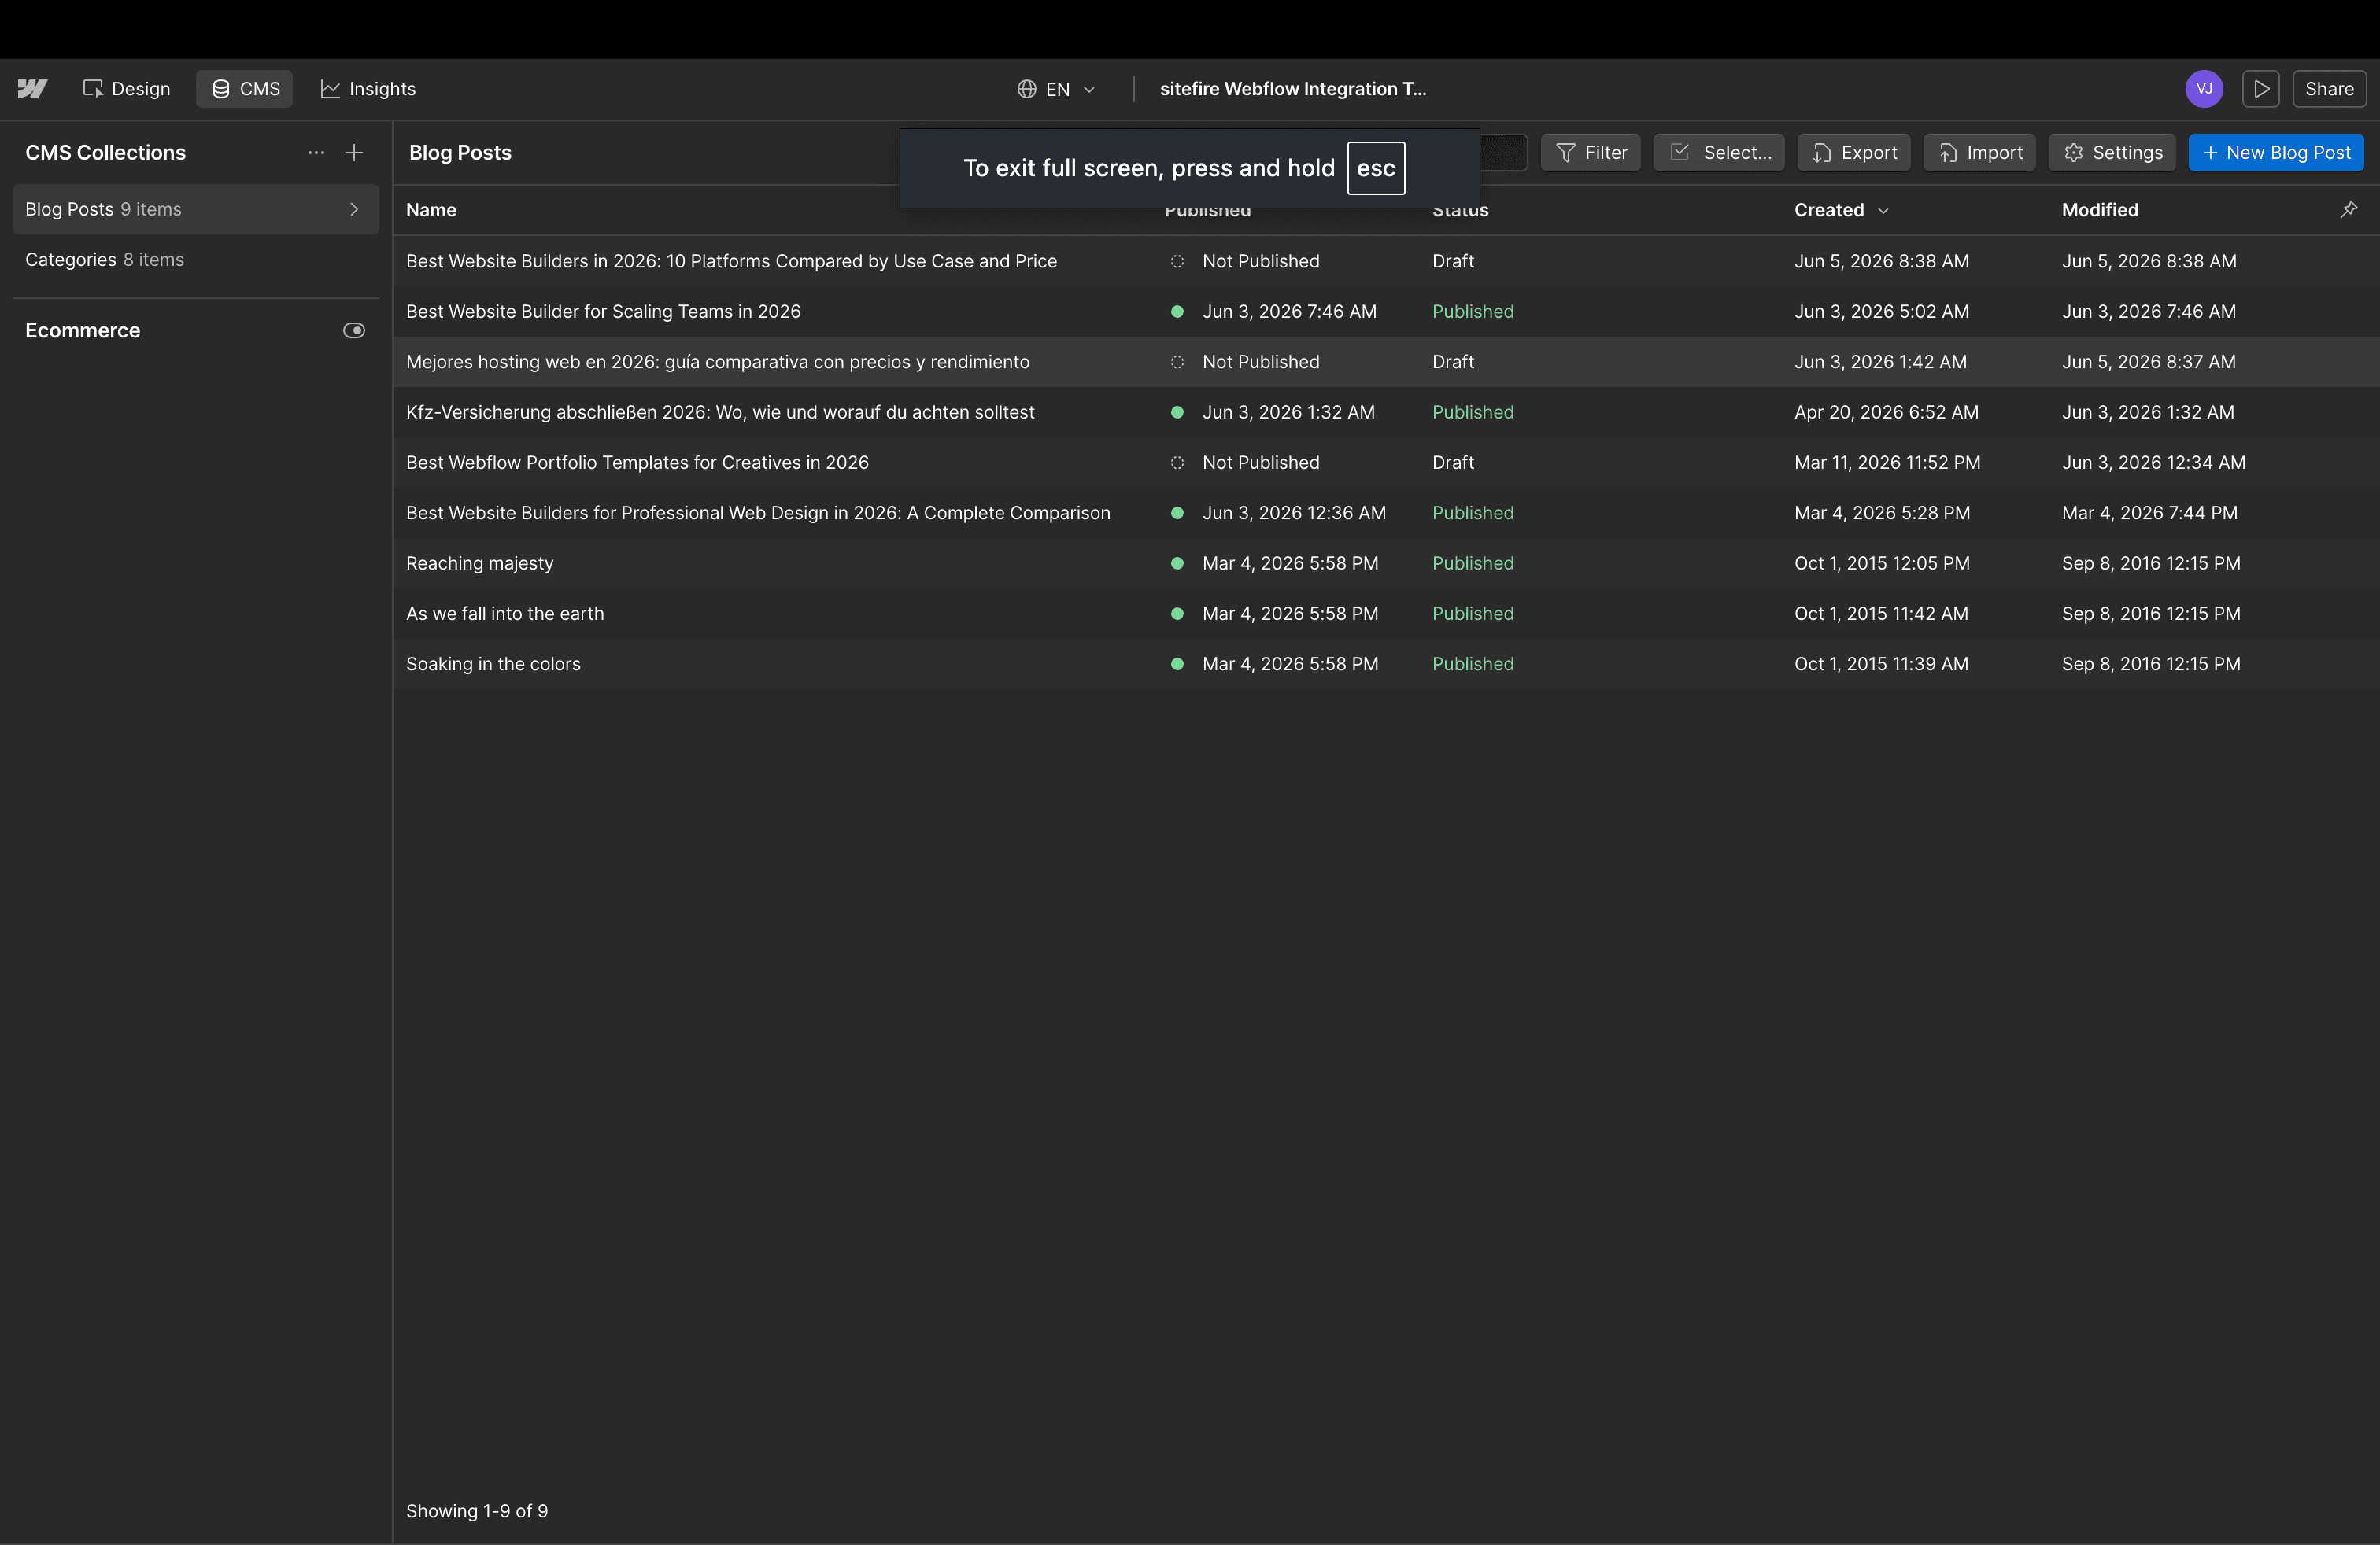Click green dot for 'Soaking in the colors' row
The height and width of the screenshot is (1545, 2380).
tap(1177, 664)
